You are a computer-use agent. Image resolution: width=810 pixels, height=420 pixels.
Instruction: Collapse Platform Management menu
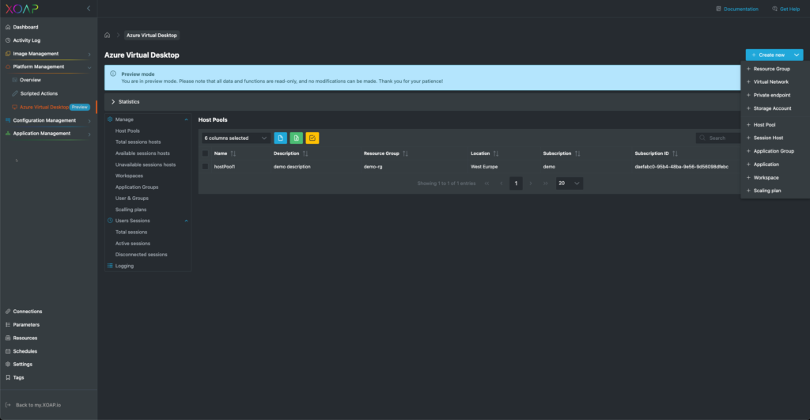point(89,67)
